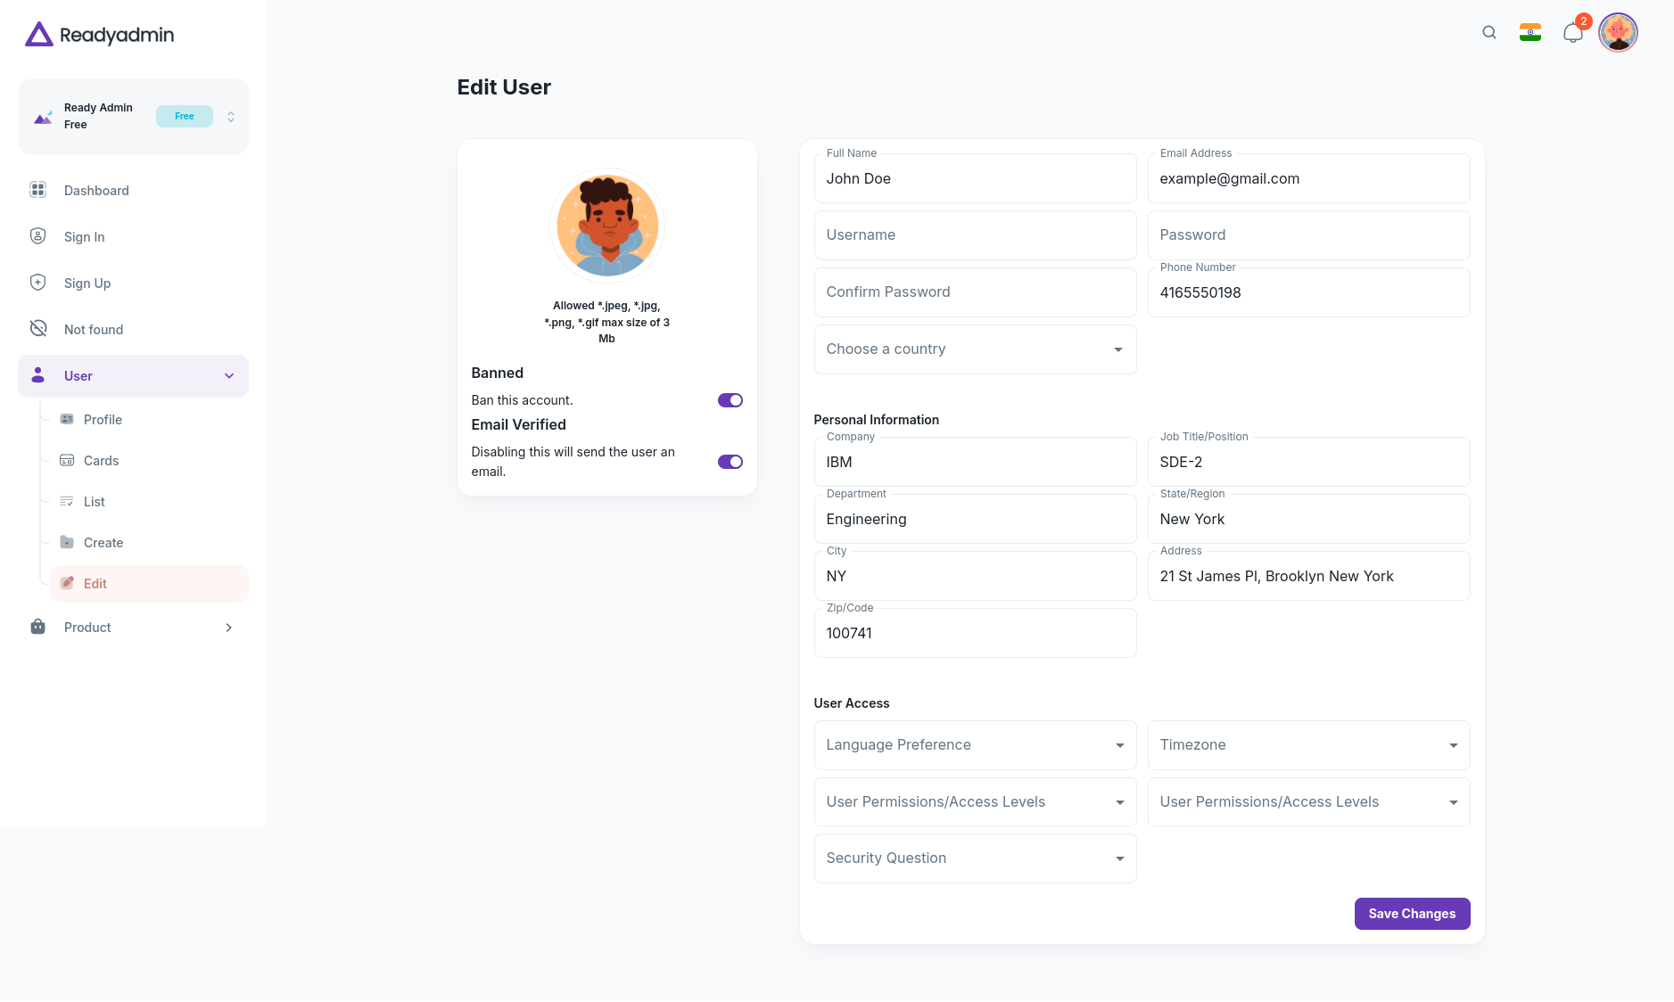The height and width of the screenshot is (1002, 1674).
Task: Open the Timezone dropdown
Action: tap(1307, 745)
